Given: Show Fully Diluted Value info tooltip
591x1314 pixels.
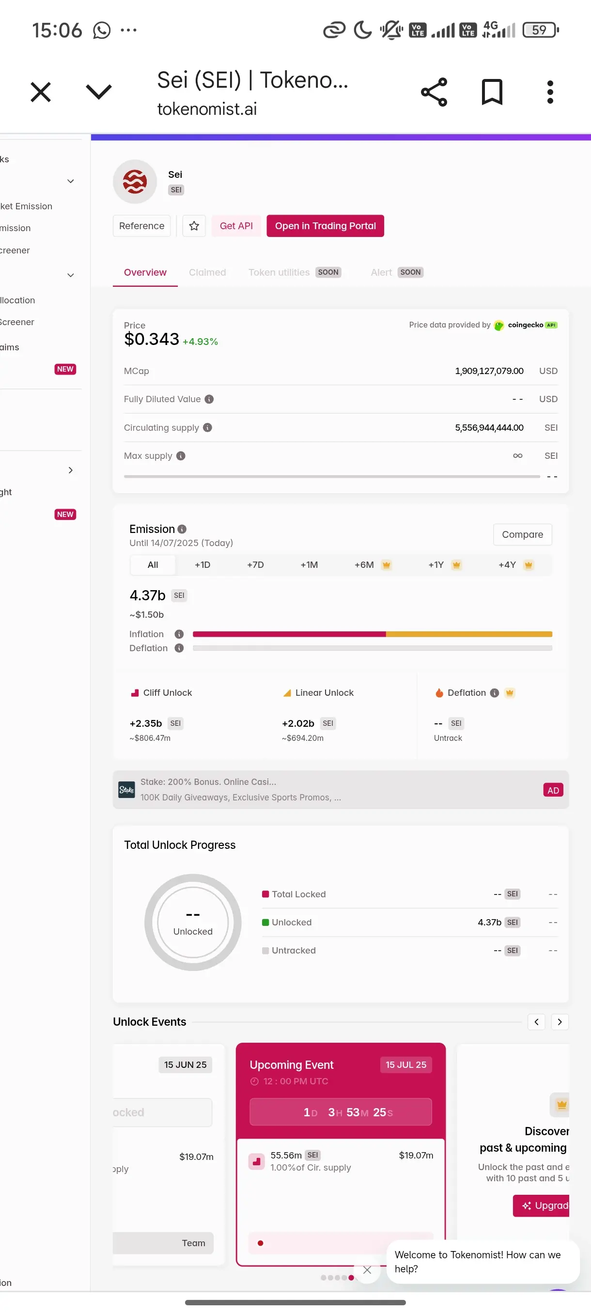Looking at the screenshot, I should 209,399.
